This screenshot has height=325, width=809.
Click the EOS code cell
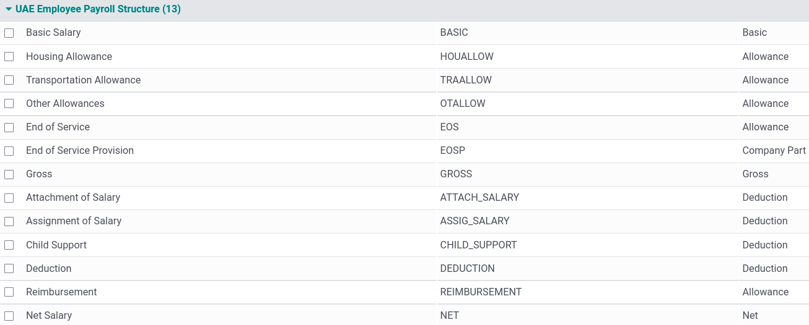450,127
